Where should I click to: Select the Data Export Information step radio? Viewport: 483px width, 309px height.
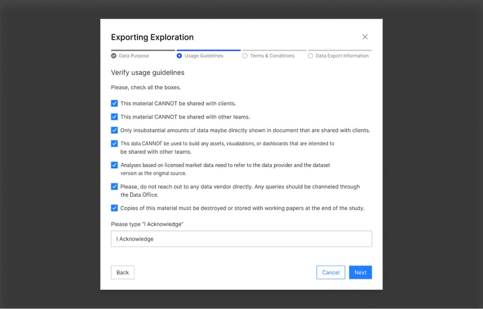point(310,56)
